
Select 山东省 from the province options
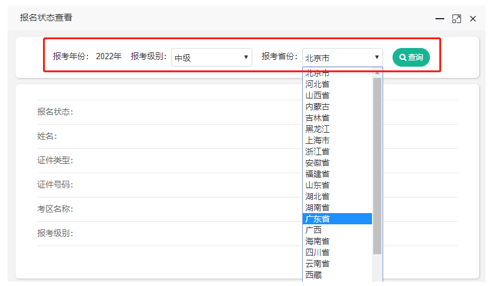(x=317, y=185)
